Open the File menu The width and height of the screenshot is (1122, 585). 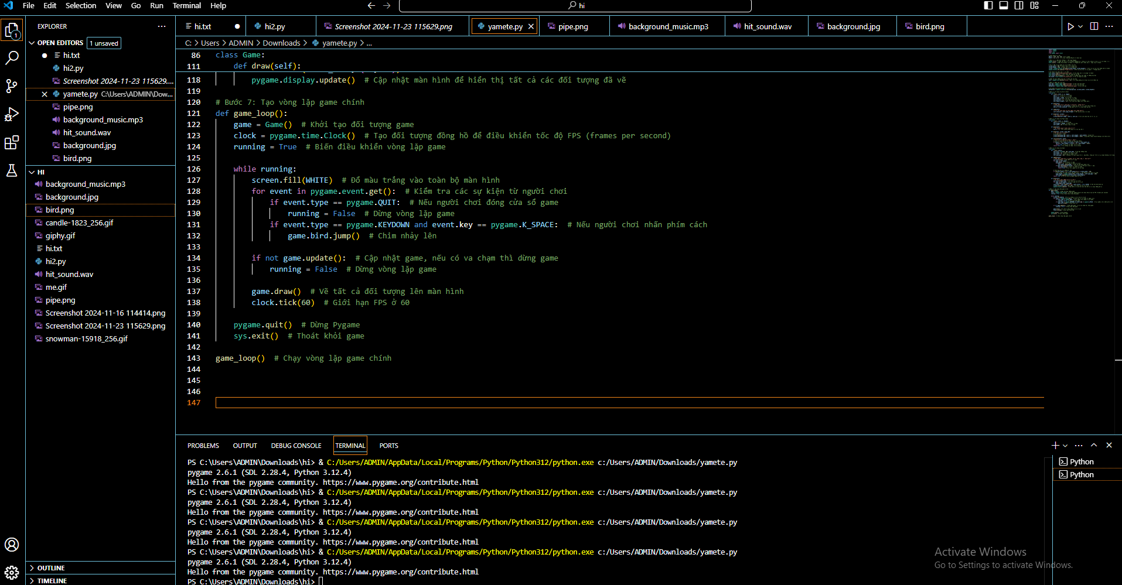(28, 5)
